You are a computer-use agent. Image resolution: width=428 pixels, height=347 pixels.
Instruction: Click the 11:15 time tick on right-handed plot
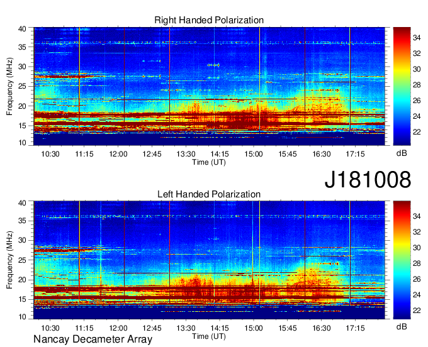pyautogui.click(x=84, y=154)
